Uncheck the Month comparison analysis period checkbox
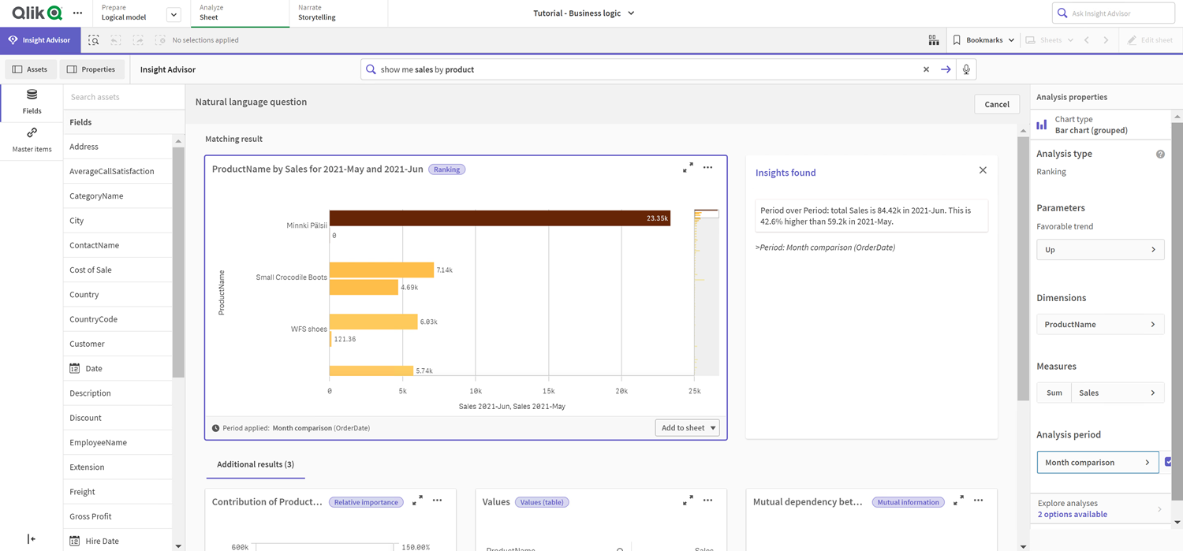1183x551 pixels. [x=1169, y=462]
